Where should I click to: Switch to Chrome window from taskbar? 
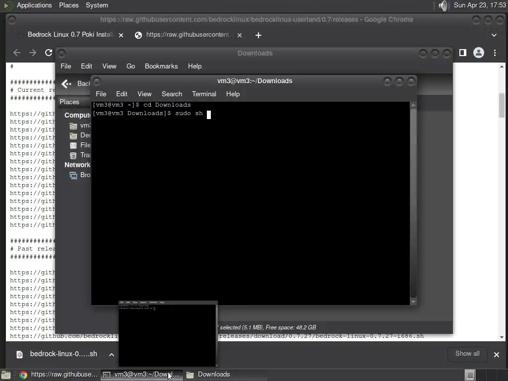coord(59,375)
